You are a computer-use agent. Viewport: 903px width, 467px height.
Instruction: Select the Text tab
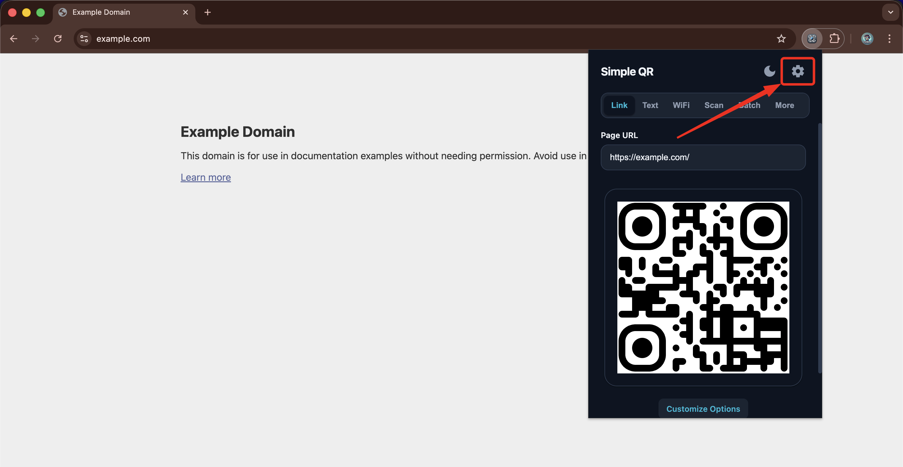[650, 105]
